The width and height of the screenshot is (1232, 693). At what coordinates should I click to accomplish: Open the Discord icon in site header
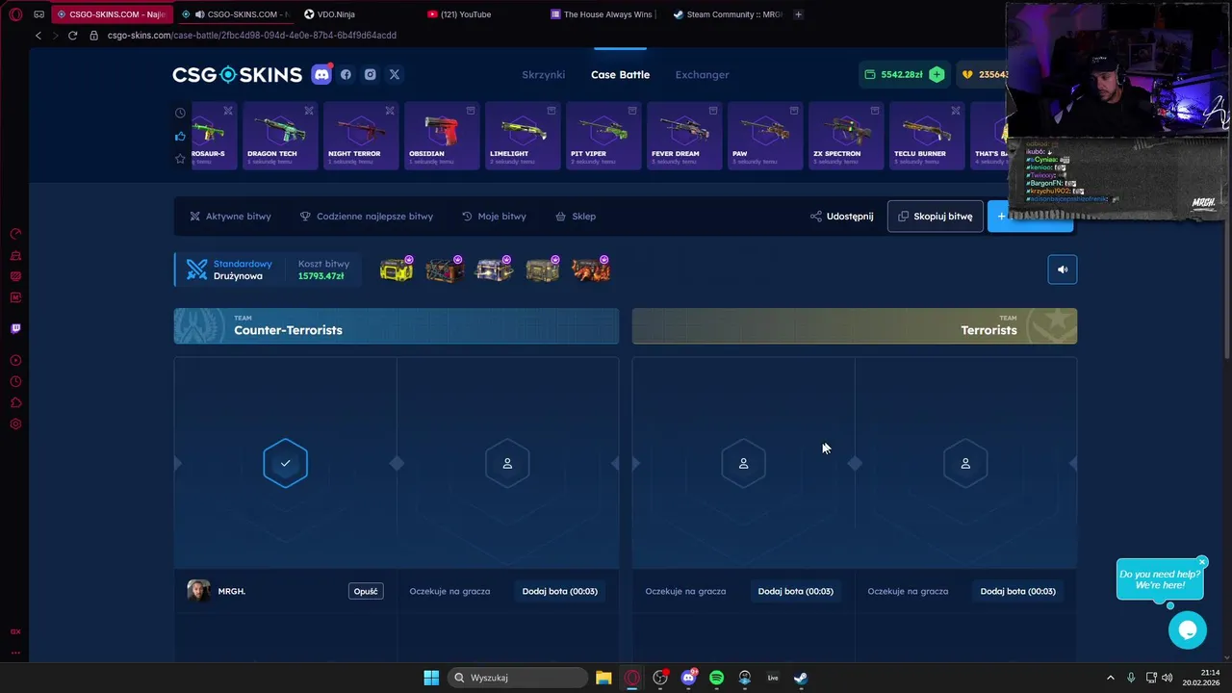[321, 74]
